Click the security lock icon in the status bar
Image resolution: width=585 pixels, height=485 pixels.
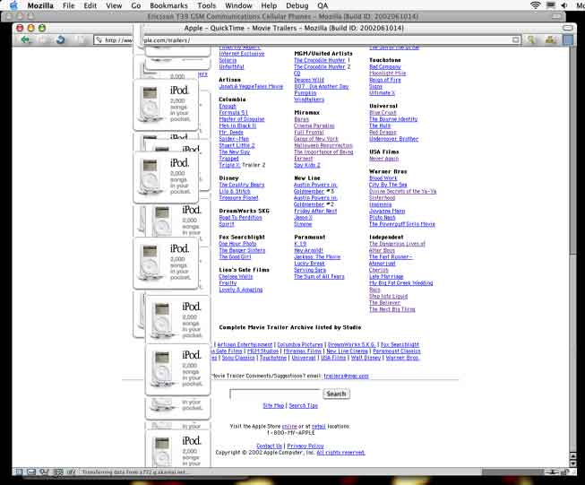[566, 472]
